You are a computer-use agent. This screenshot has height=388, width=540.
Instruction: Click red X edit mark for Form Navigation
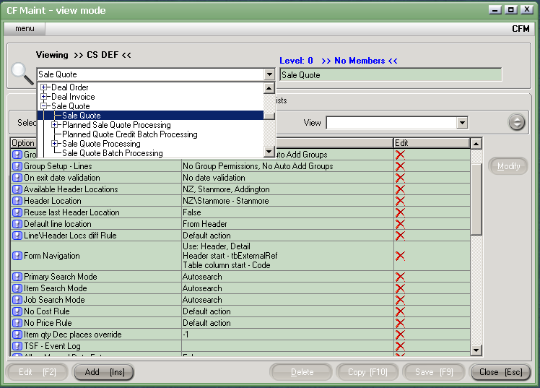click(x=400, y=256)
